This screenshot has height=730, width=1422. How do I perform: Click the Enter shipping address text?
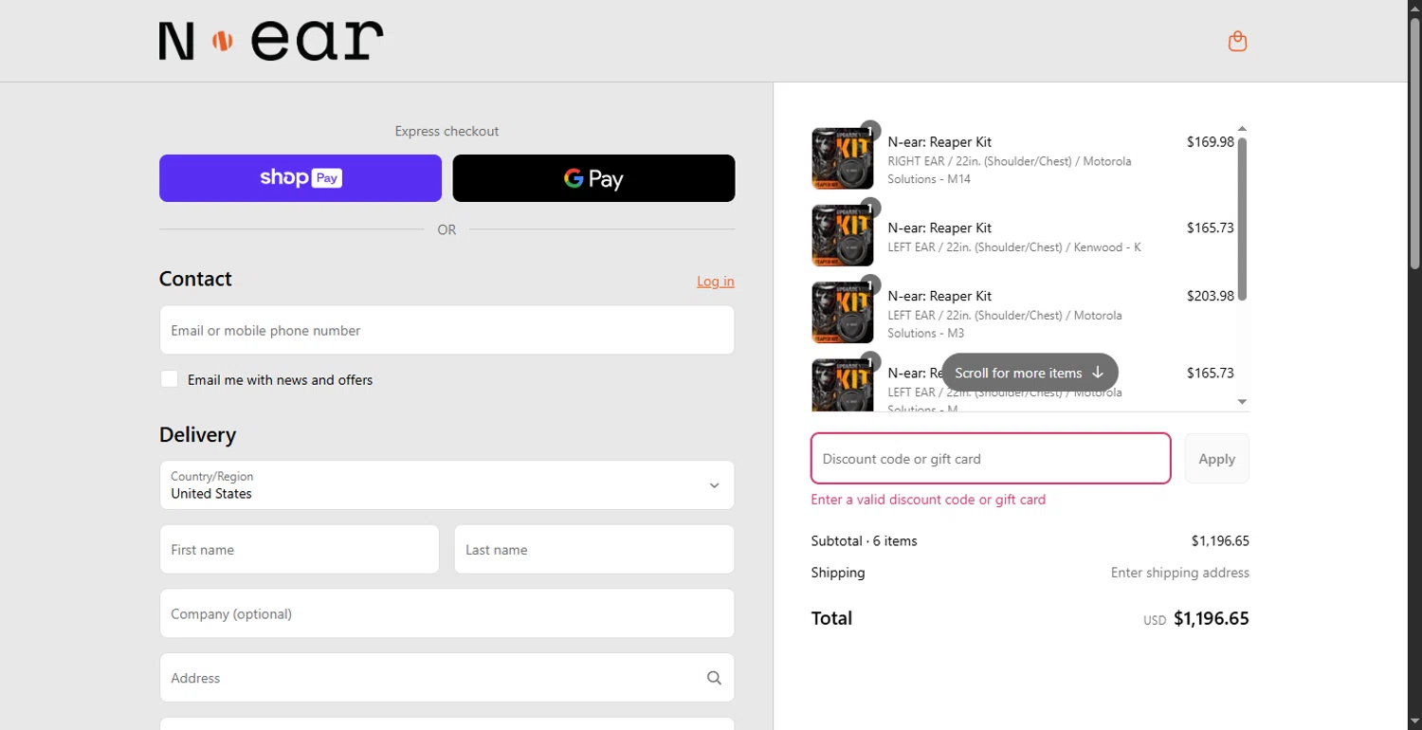click(x=1180, y=573)
